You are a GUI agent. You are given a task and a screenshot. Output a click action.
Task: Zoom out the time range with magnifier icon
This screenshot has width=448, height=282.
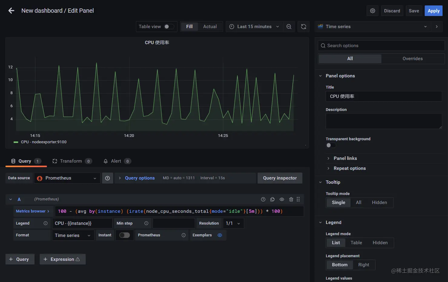click(x=289, y=27)
